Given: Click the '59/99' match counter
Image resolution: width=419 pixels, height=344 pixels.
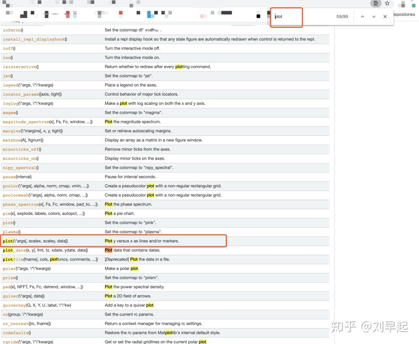Looking at the screenshot, I should pos(342,17).
